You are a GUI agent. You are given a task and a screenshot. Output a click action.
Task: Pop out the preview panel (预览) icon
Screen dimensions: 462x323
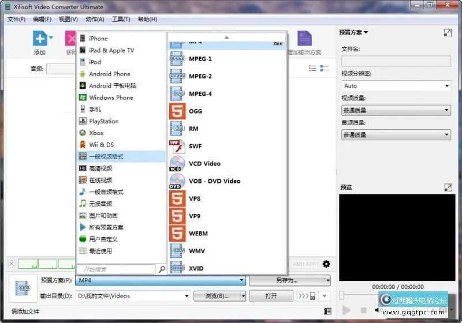click(x=448, y=187)
